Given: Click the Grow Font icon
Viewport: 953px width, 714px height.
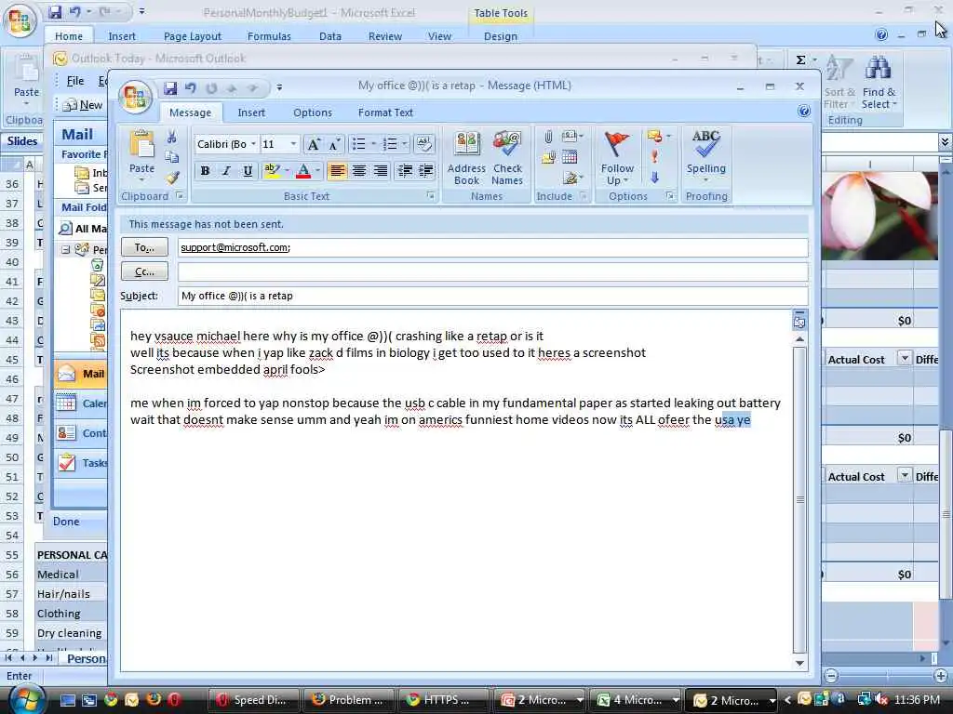Looking at the screenshot, I should point(313,144).
